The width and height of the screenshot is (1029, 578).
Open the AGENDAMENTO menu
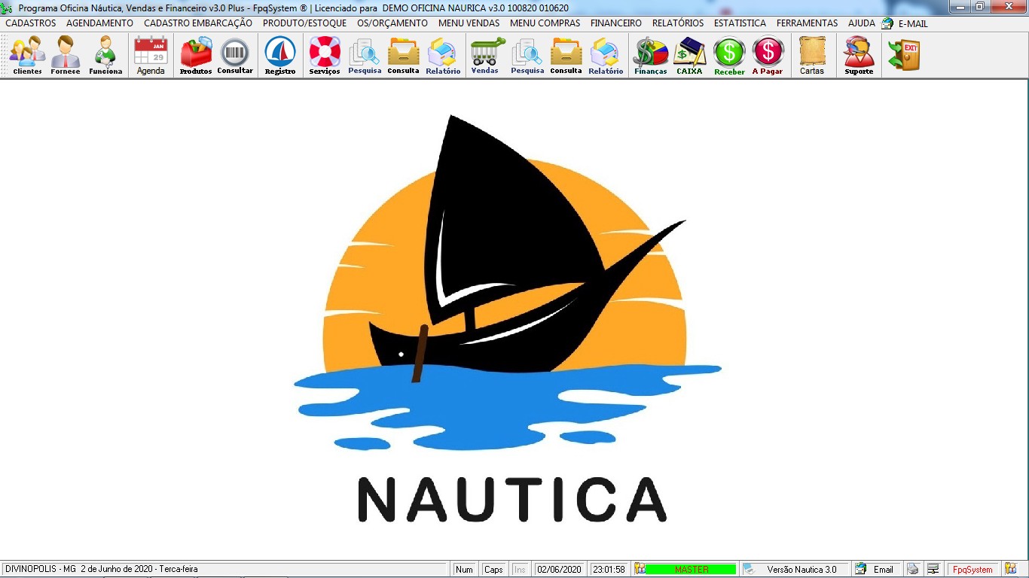pos(99,23)
